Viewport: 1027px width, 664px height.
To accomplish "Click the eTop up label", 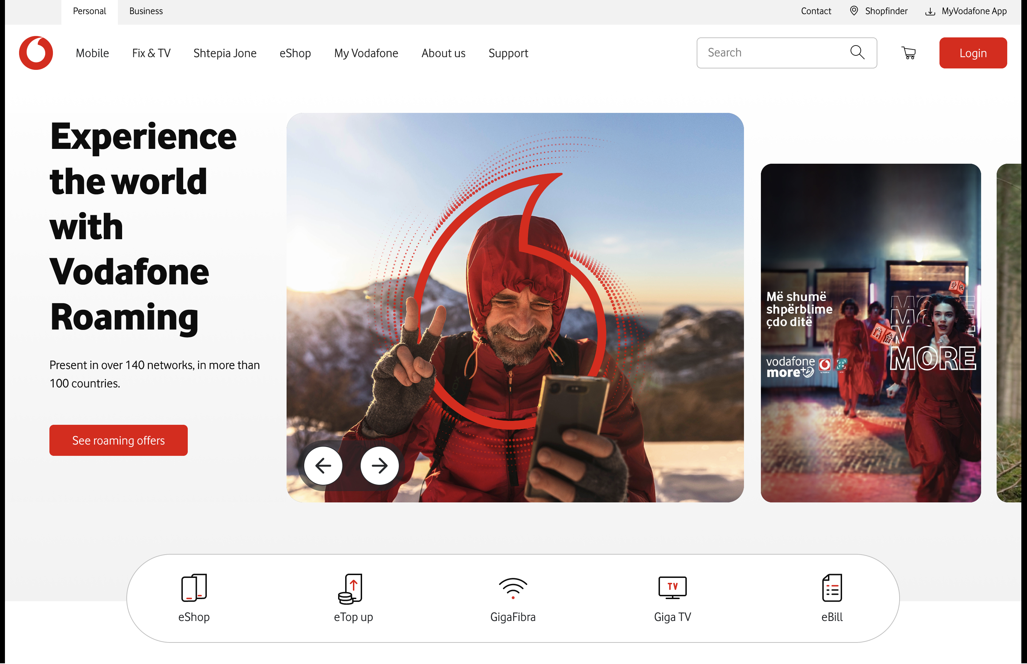I will (x=353, y=617).
